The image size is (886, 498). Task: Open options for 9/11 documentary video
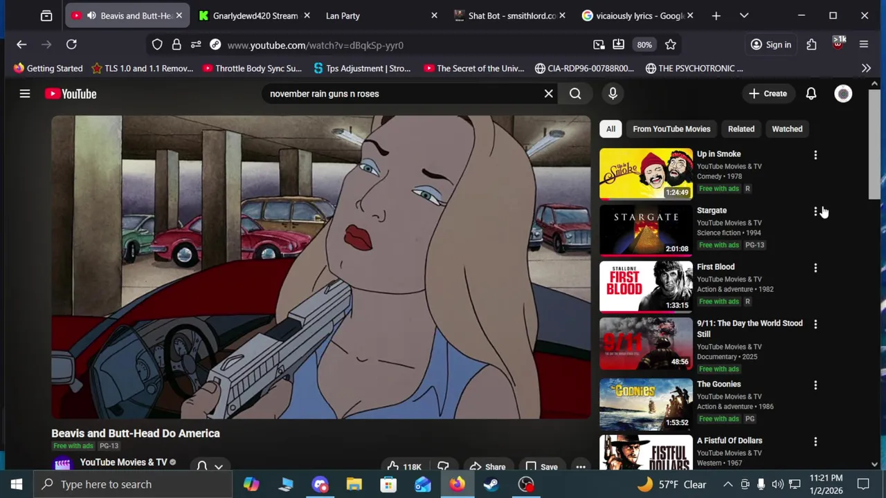[x=815, y=324]
